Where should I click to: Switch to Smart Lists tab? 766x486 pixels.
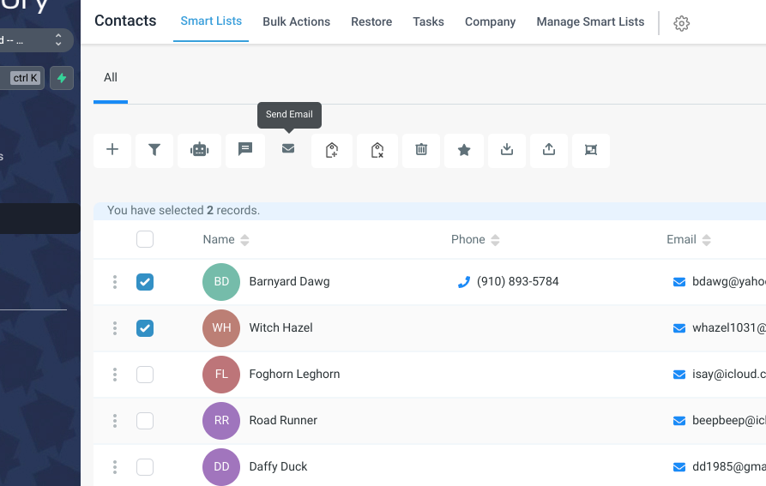point(211,21)
